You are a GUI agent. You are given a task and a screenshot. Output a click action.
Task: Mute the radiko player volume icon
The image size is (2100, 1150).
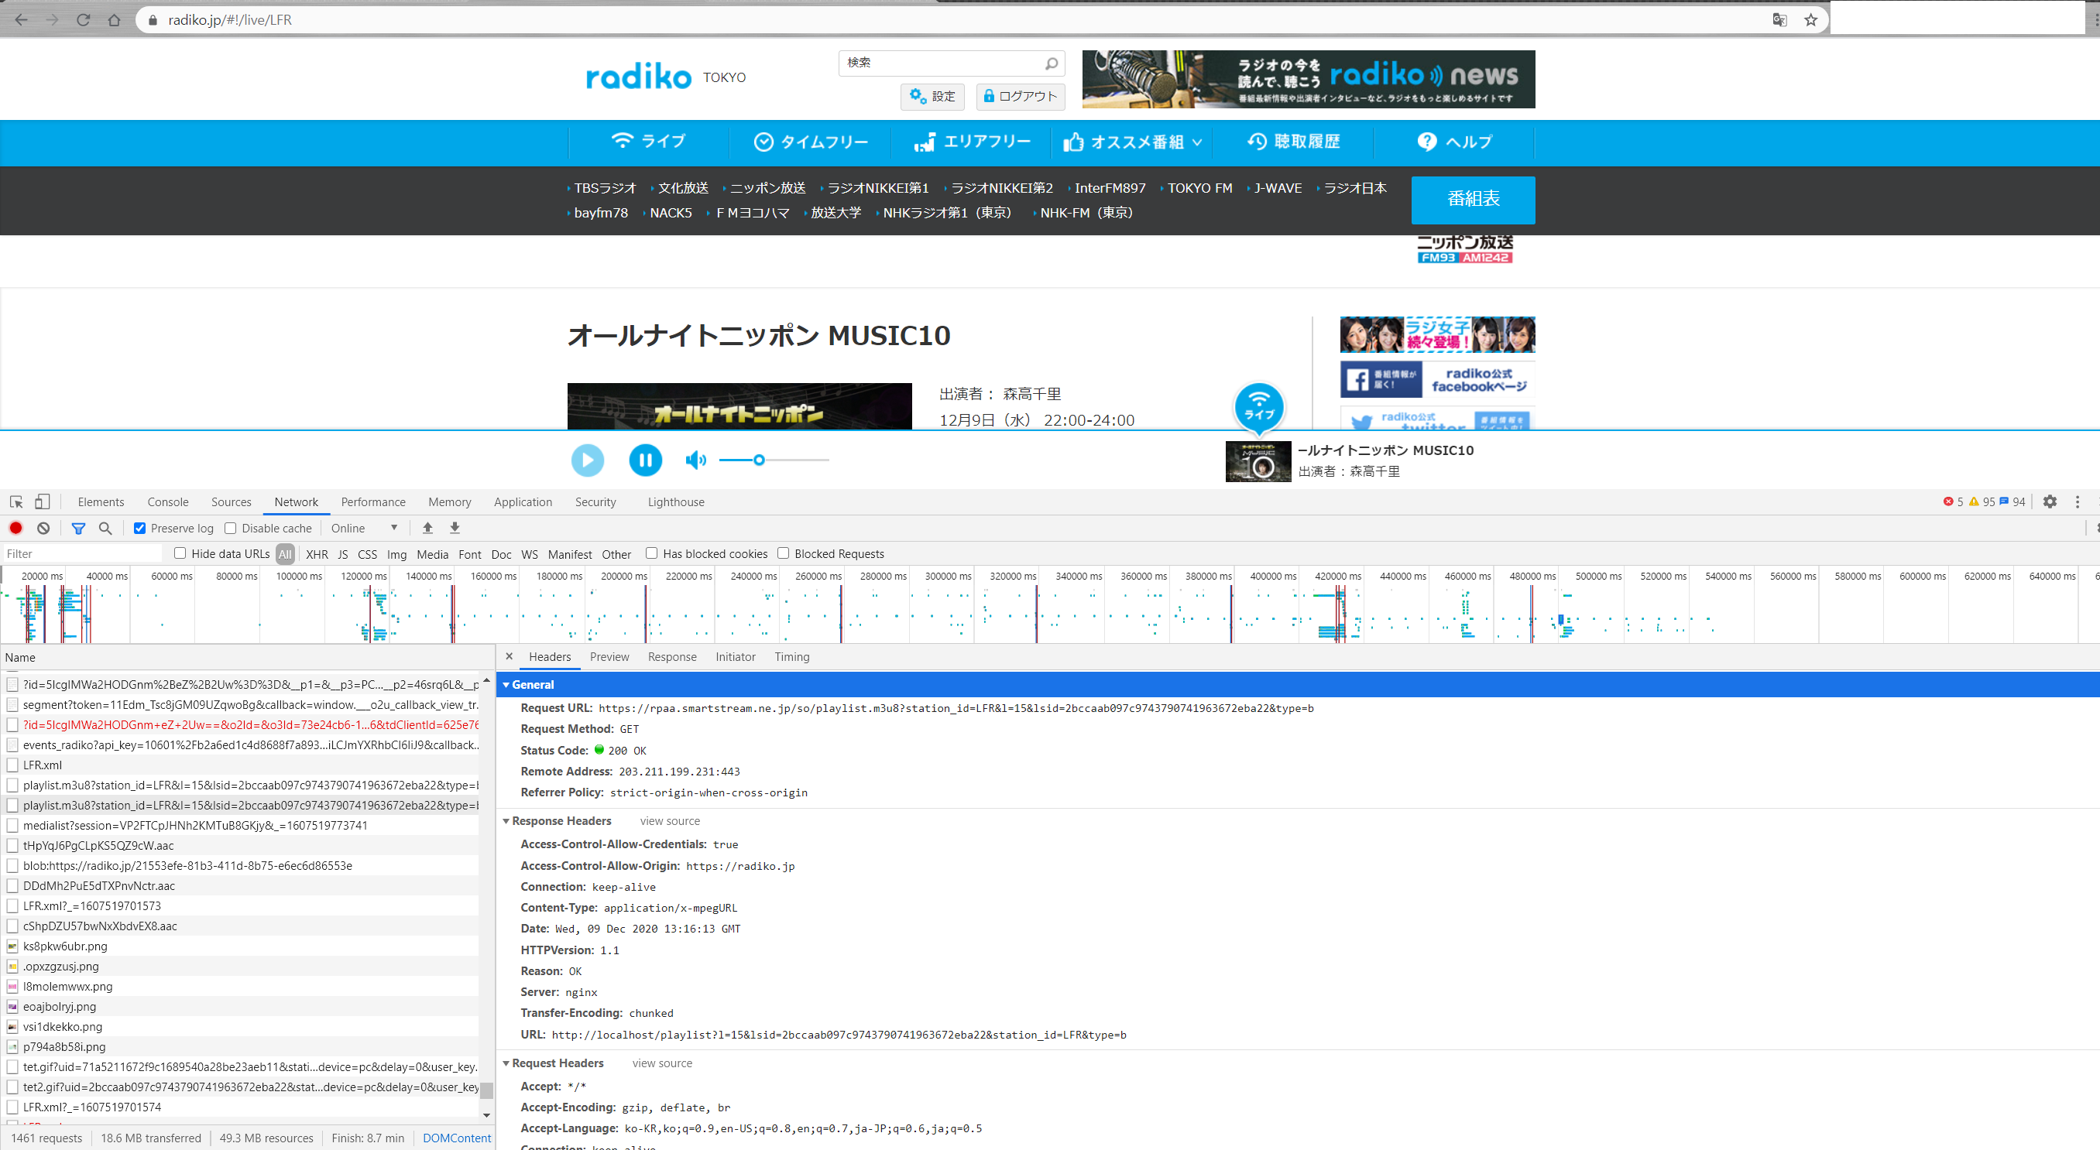point(695,460)
